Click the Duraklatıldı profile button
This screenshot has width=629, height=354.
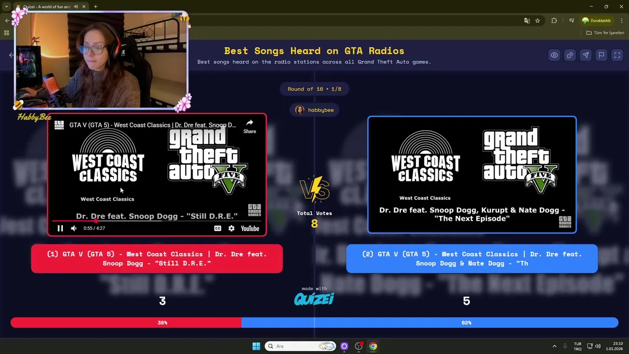pyautogui.click(x=597, y=21)
